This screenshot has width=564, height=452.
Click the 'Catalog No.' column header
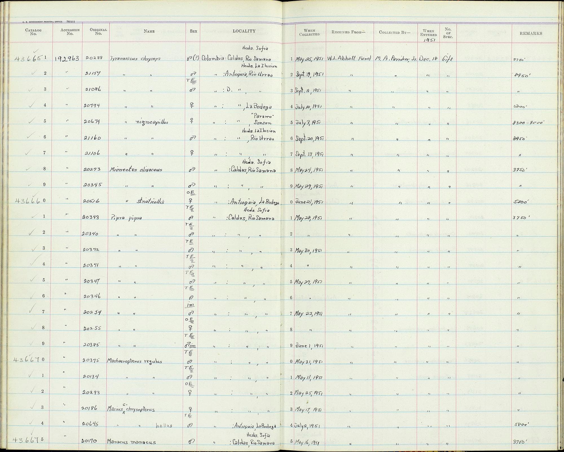tap(33, 32)
